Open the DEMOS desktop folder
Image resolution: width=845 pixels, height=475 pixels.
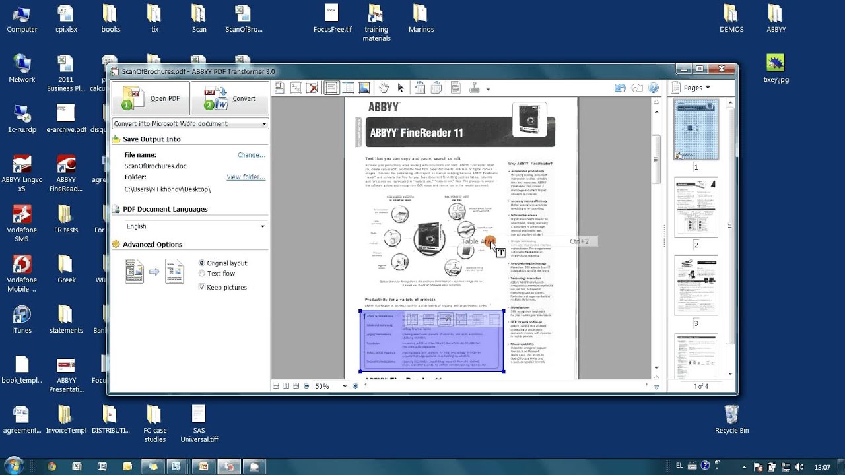(x=731, y=18)
